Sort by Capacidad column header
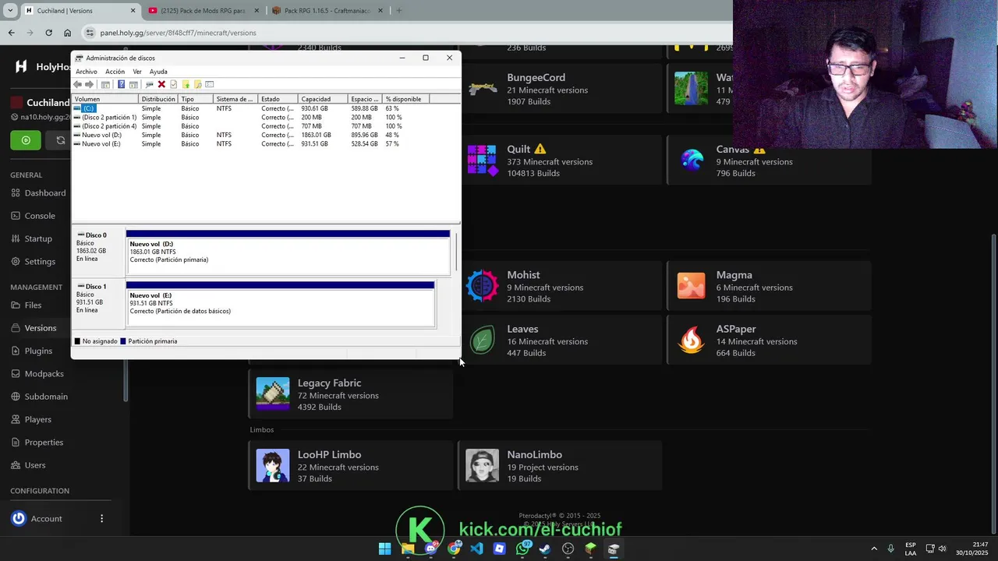Screen dimensions: 998x561 [323, 99]
